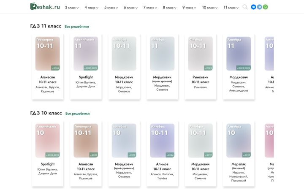This screenshot has width=304, height=190.
Task: Open the Telegram social icon
Action: 259,7
